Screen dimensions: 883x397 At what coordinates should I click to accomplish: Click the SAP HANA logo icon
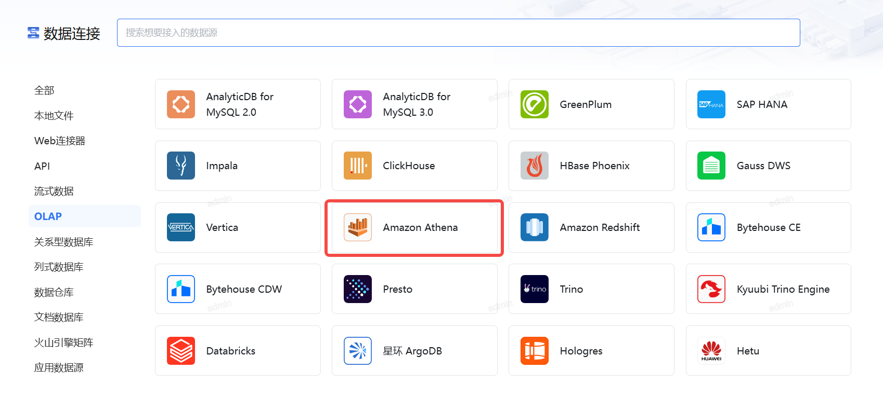711,104
